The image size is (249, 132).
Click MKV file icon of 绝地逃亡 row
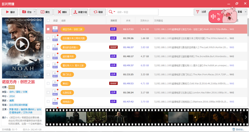coord(55,102)
